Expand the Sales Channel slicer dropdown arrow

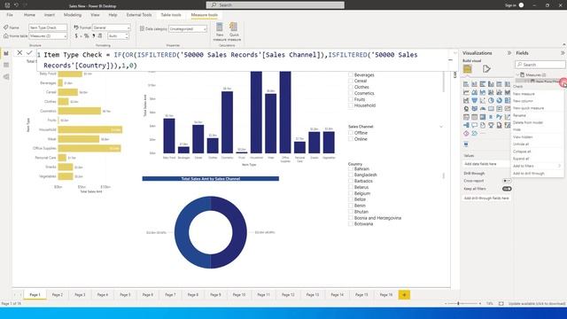[441, 127]
